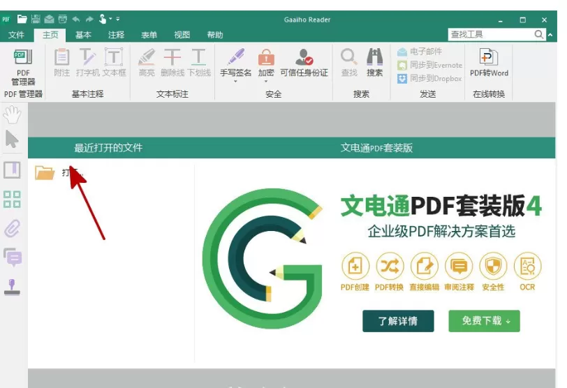Screen dimensions: 567x388
Task: Click the folder icon under 最近打开的文件
Action: click(45, 172)
